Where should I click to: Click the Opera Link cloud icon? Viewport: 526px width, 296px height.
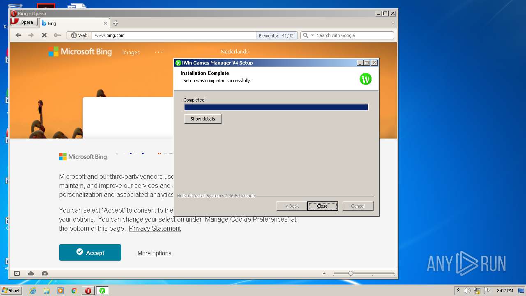[31, 273]
